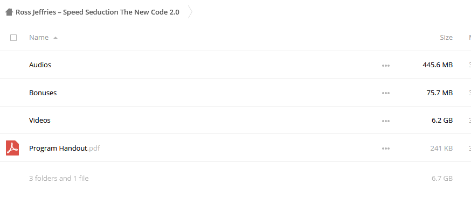Click the breadcrumb chevron separator
471x212 pixels.
pos(190,12)
